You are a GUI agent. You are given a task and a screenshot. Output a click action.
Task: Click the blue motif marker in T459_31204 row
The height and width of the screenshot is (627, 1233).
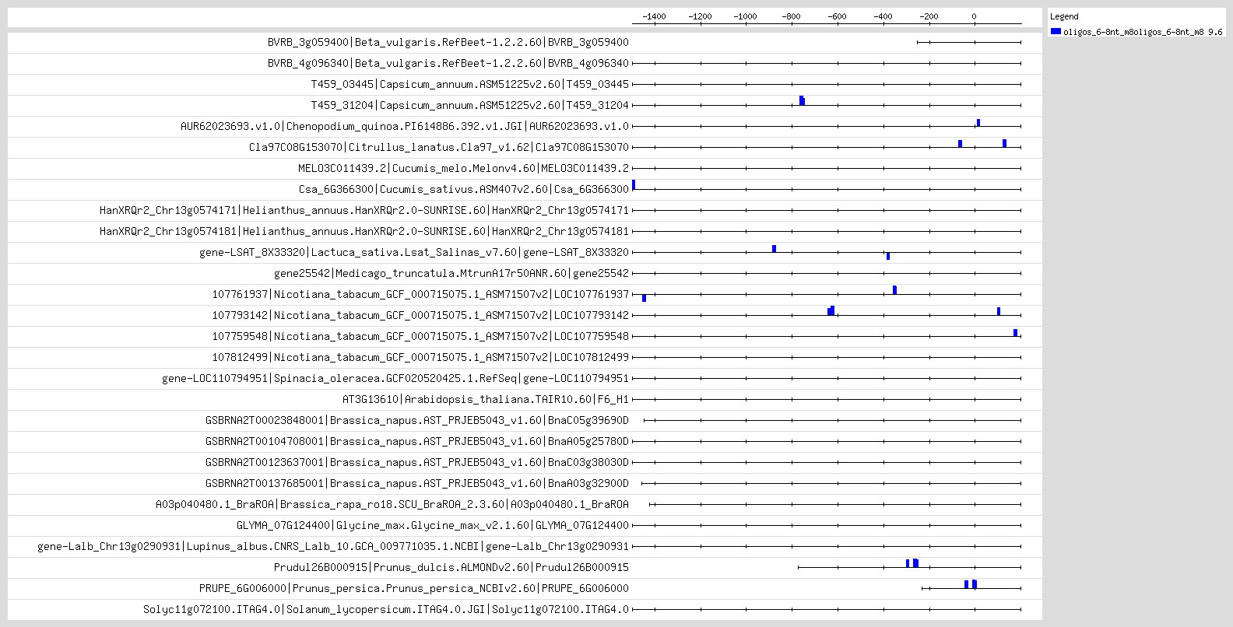click(802, 100)
